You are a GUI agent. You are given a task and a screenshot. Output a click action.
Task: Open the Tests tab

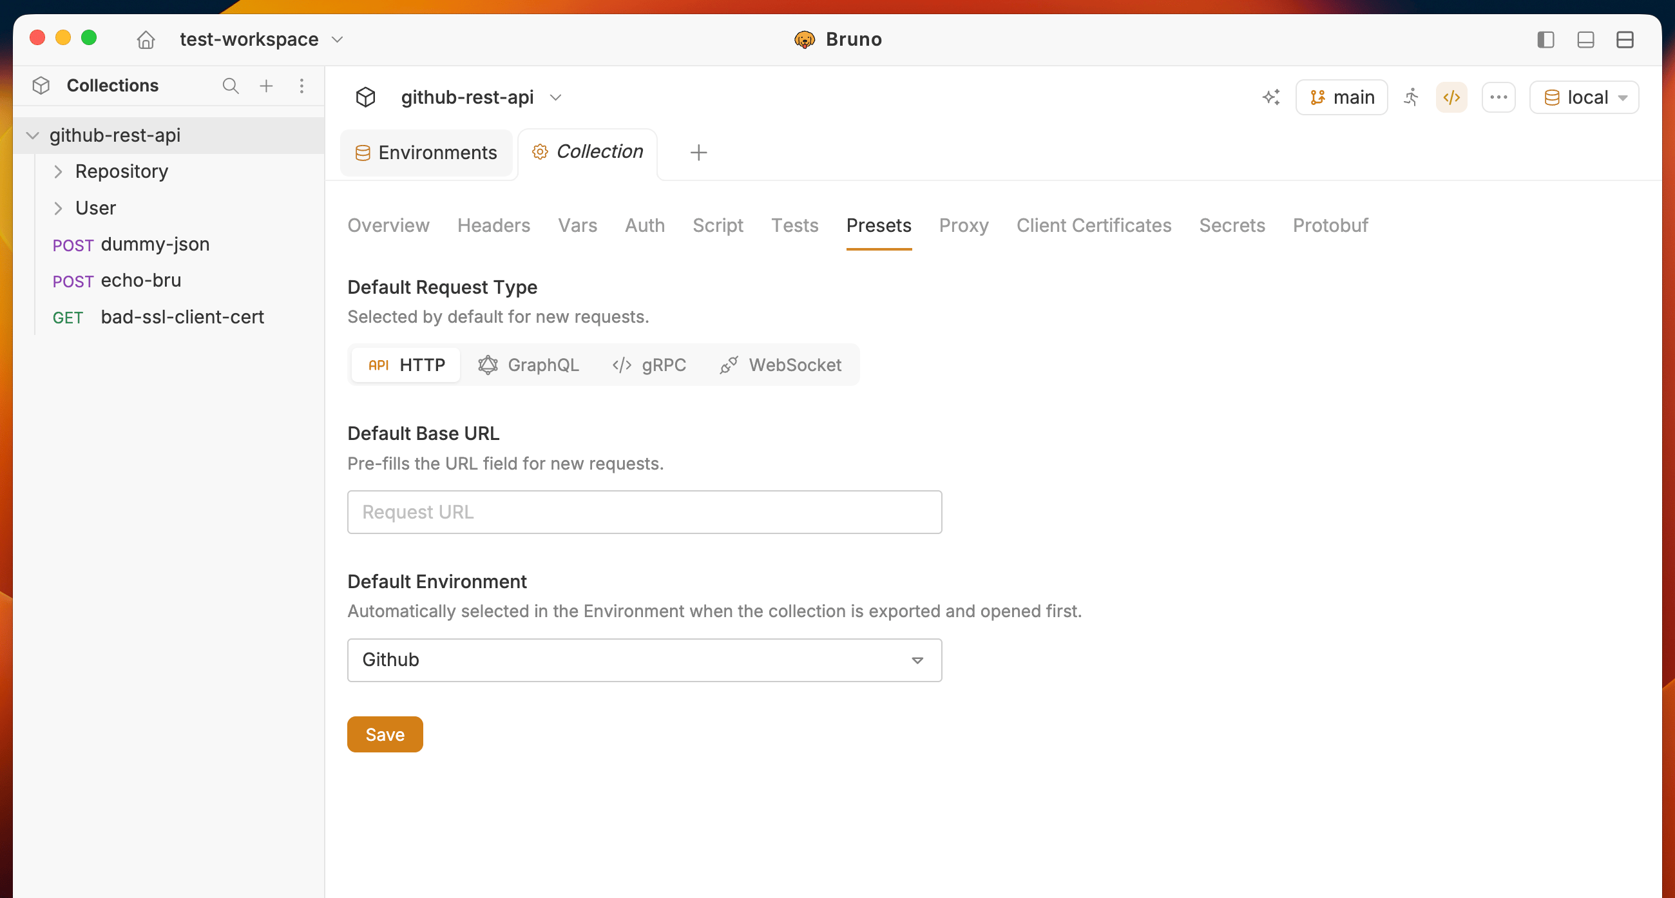click(x=794, y=225)
